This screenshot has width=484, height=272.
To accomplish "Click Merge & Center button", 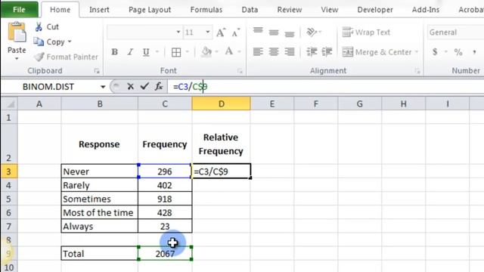I will 377,52.
